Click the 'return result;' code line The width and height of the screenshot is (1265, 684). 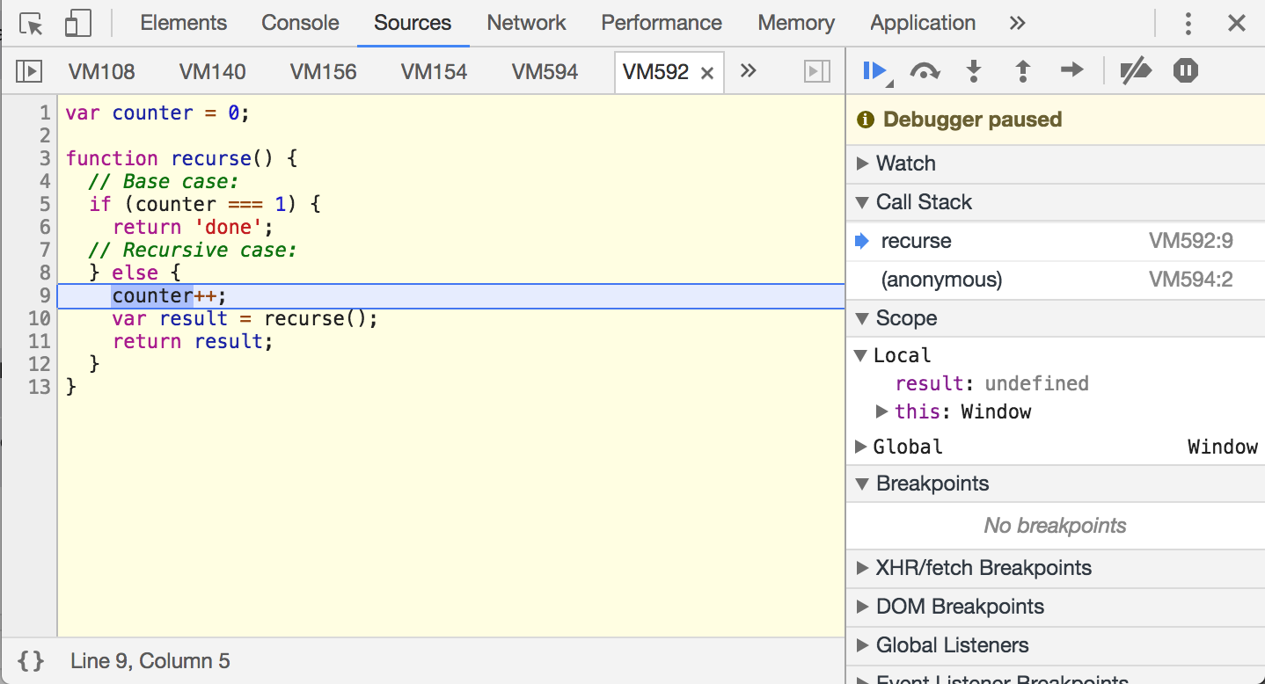click(x=194, y=341)
